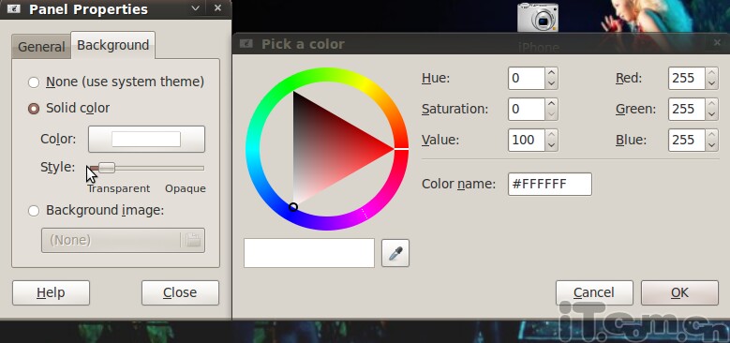Click the Style transparency slider handle
730x343 pixels.
click(107, 168)
